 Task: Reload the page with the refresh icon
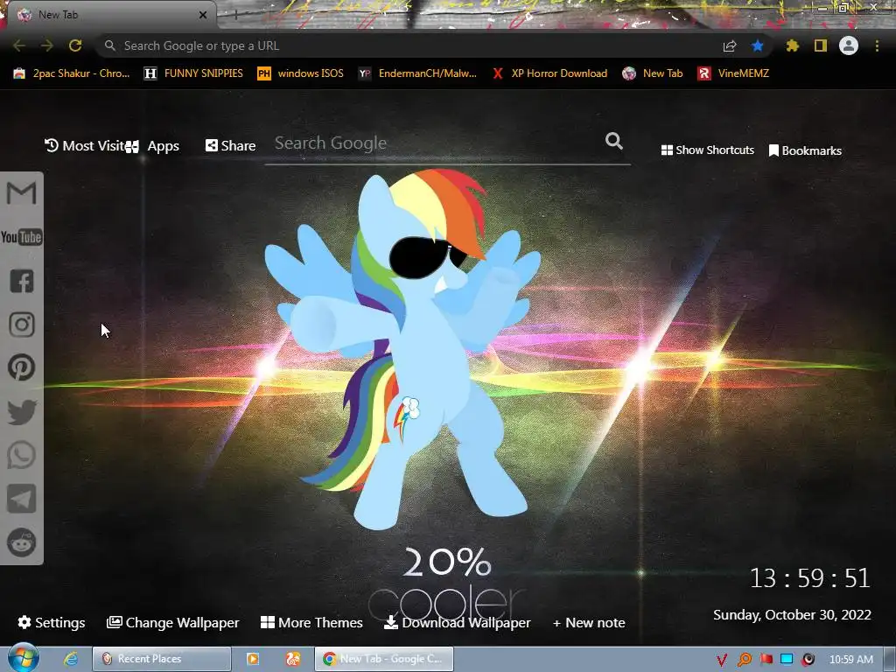tap(75, 45)
